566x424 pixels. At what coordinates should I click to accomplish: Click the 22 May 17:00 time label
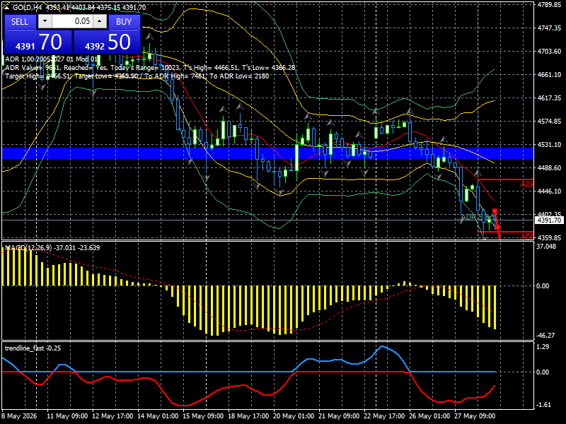coord(384,416)
